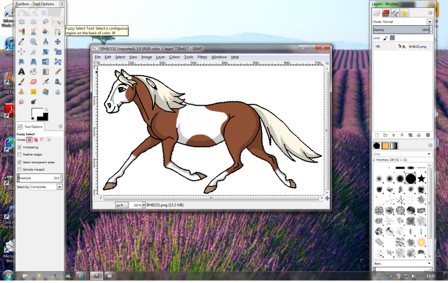Set selection mode to Intersect
The height and width of the screenshot is (283, 448).
tap(49, 140)
